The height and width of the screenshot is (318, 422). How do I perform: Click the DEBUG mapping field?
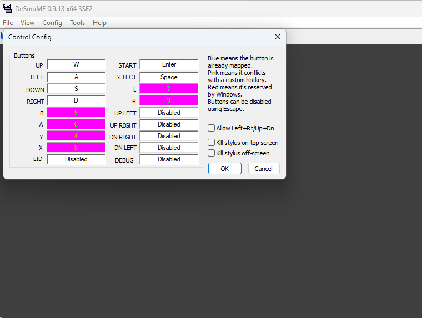(x=169, y=159)
